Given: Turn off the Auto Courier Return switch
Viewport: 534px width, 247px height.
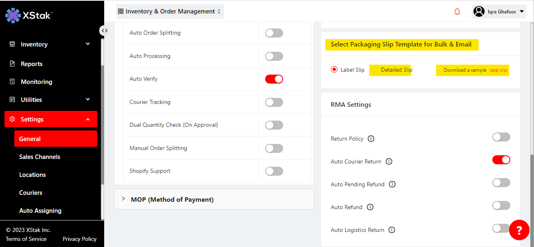Looking at the screenshot, I should (501, 160).
